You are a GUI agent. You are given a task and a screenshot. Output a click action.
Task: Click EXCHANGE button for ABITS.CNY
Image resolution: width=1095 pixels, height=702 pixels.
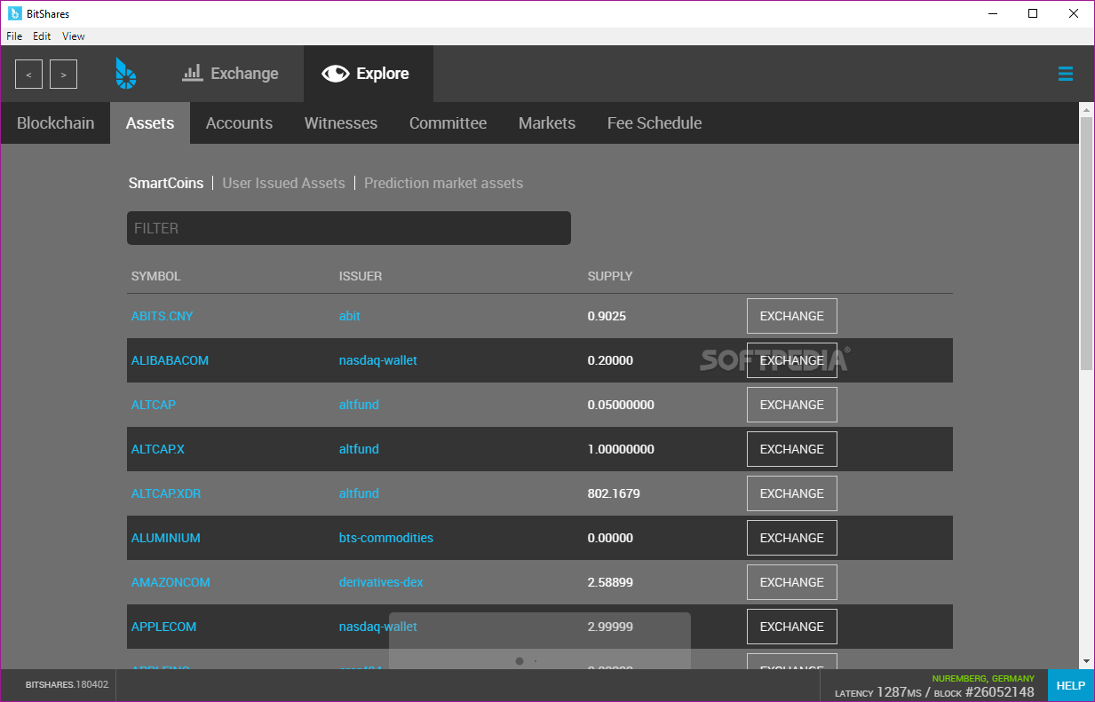click(792, 316)
